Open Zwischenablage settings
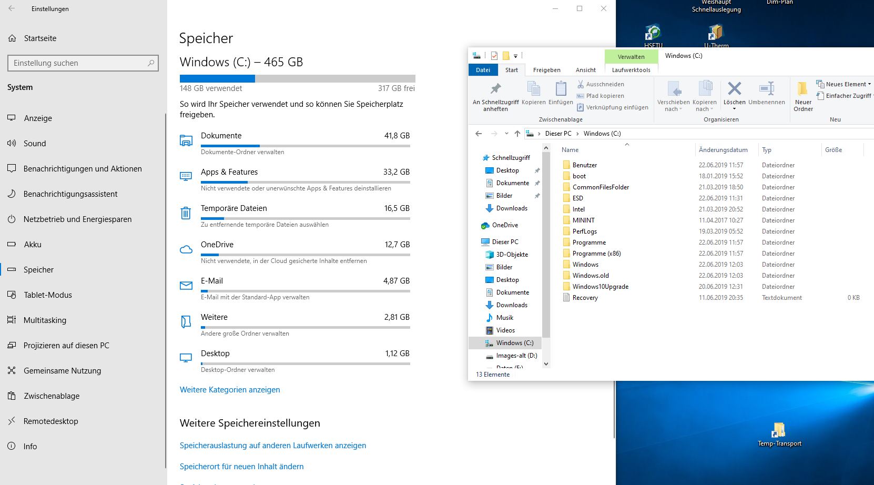Viewport: 874px width, 485px height. coord(52,396)
